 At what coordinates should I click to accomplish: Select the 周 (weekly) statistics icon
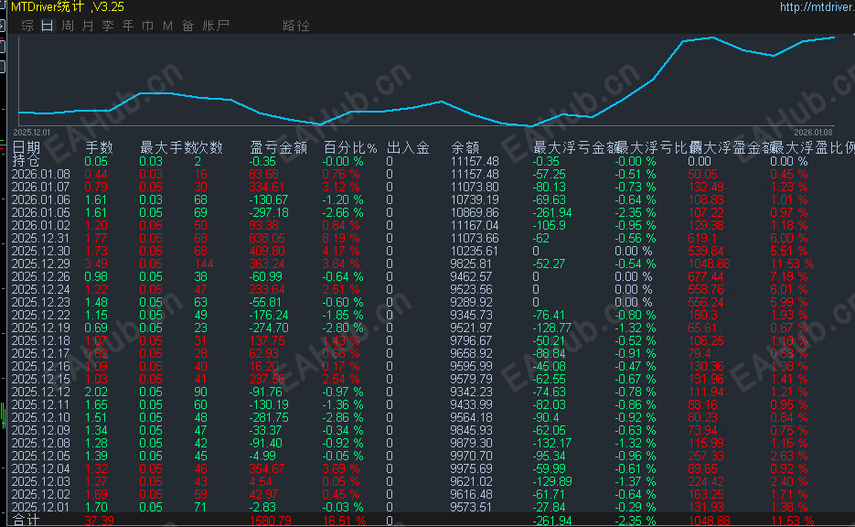pos(68,27)
